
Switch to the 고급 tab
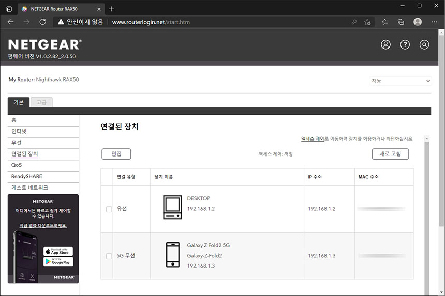[x=41, y=102]
